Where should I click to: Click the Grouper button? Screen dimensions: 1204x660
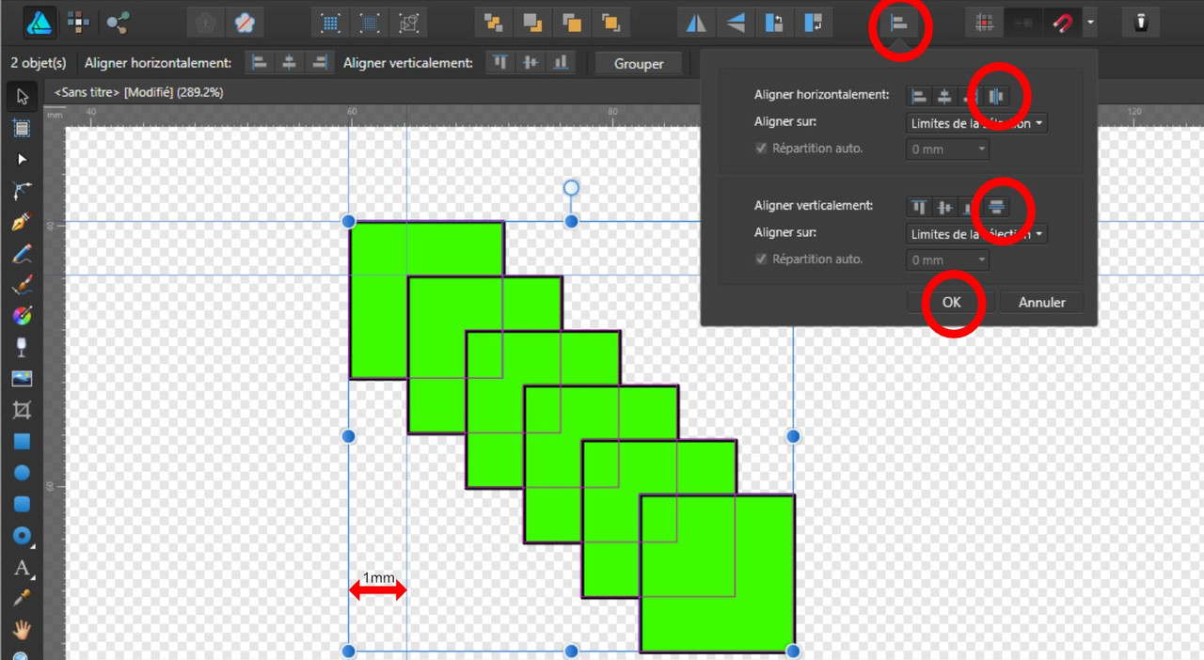[639, 64]
